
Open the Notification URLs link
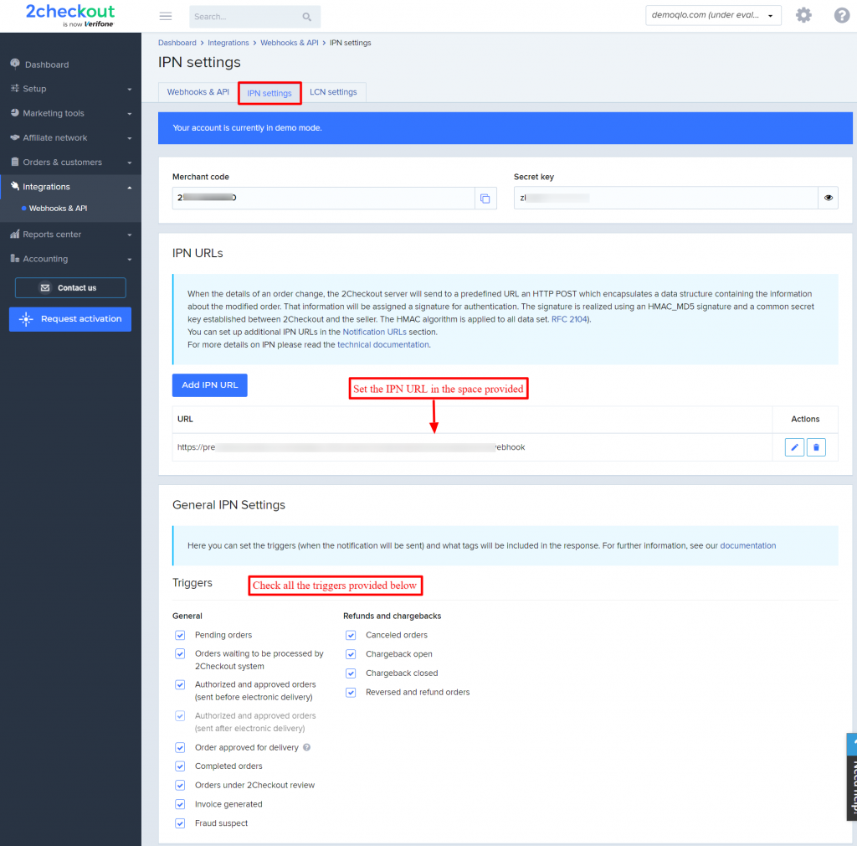click(374, 332)
